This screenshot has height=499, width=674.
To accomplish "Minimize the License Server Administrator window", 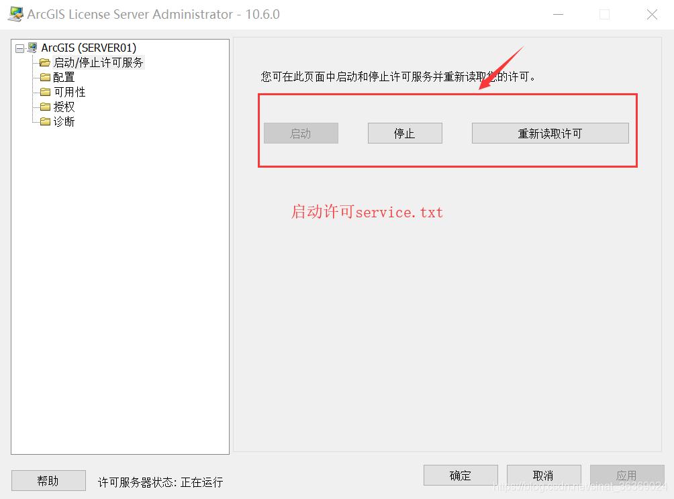I will [x=557, y=13].
